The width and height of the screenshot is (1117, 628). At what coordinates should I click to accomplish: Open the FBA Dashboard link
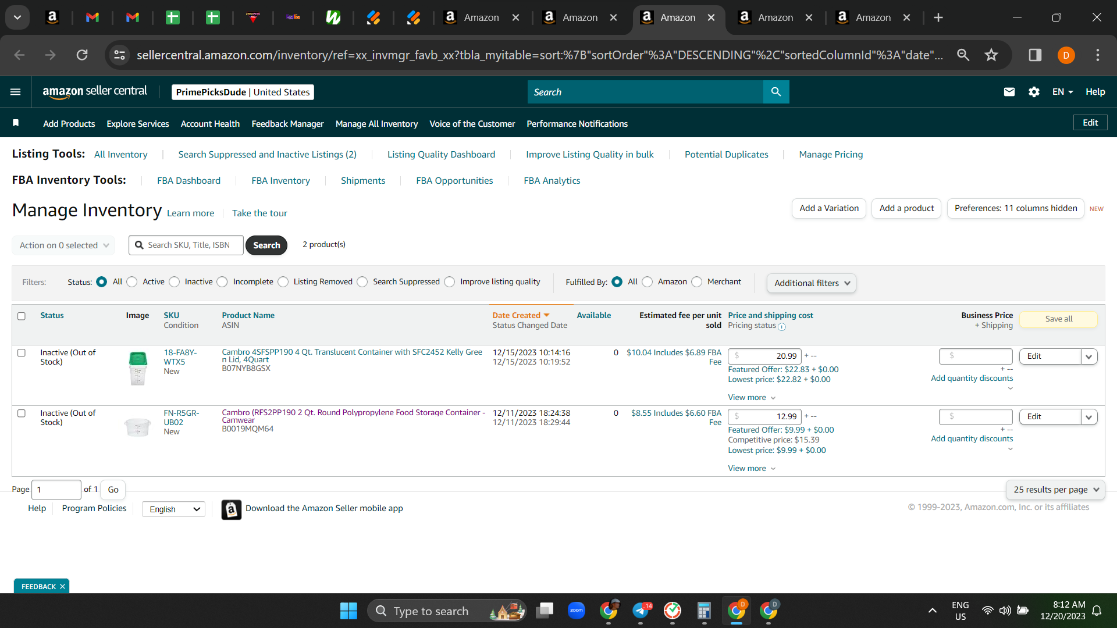[x=188, y=181]
